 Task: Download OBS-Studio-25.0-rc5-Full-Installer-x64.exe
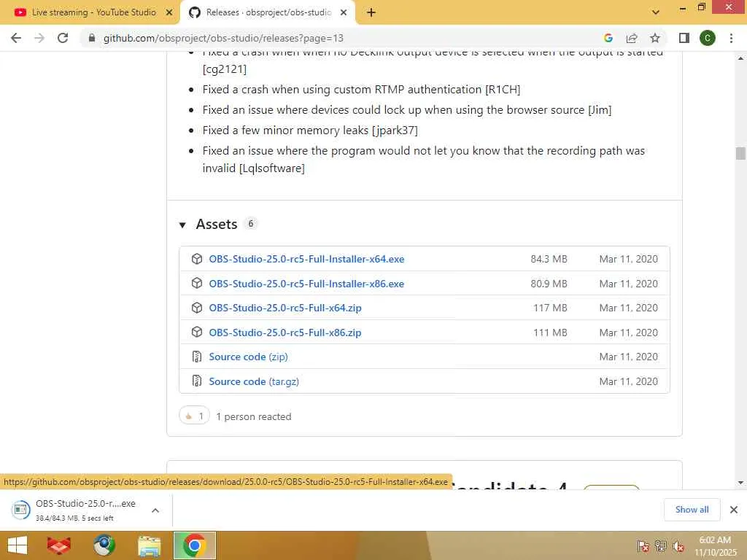click(306, 259)
